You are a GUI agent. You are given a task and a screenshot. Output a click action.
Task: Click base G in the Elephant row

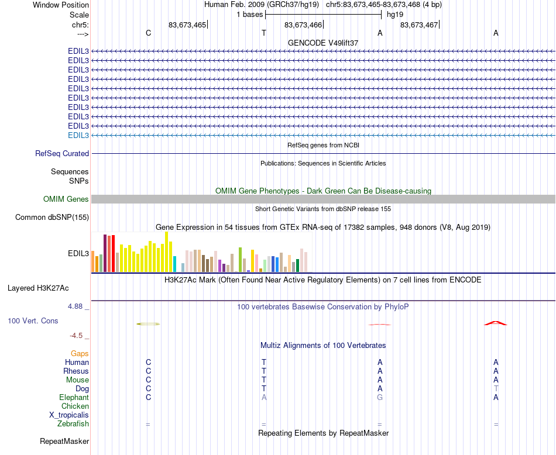[x=380, y=397]
